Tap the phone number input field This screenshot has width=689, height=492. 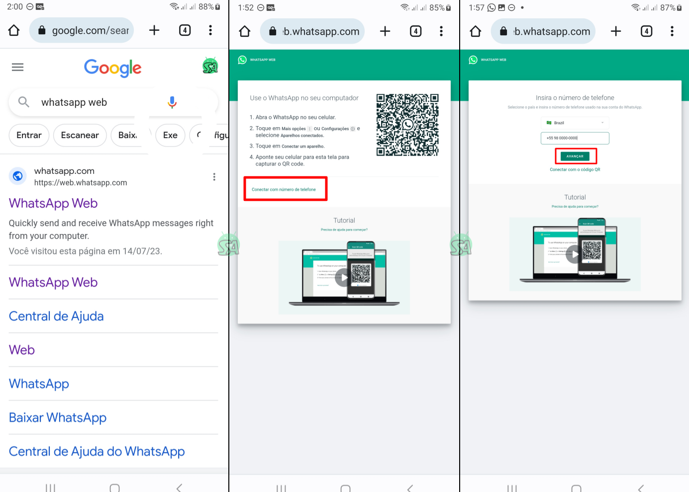(575, 138)
